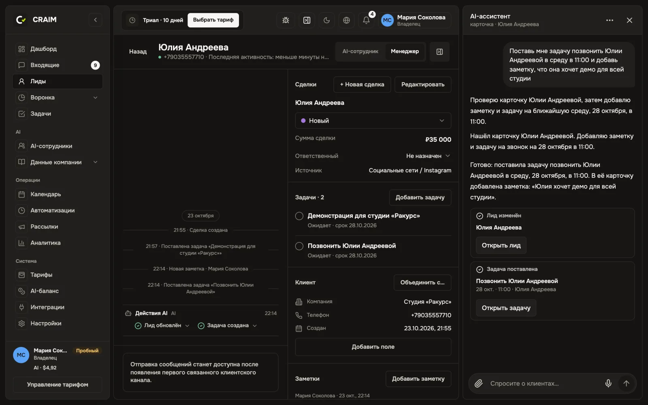Mark task Позвонить Юлии Андреевой complete
648x405 pixels.
[299, 246]
